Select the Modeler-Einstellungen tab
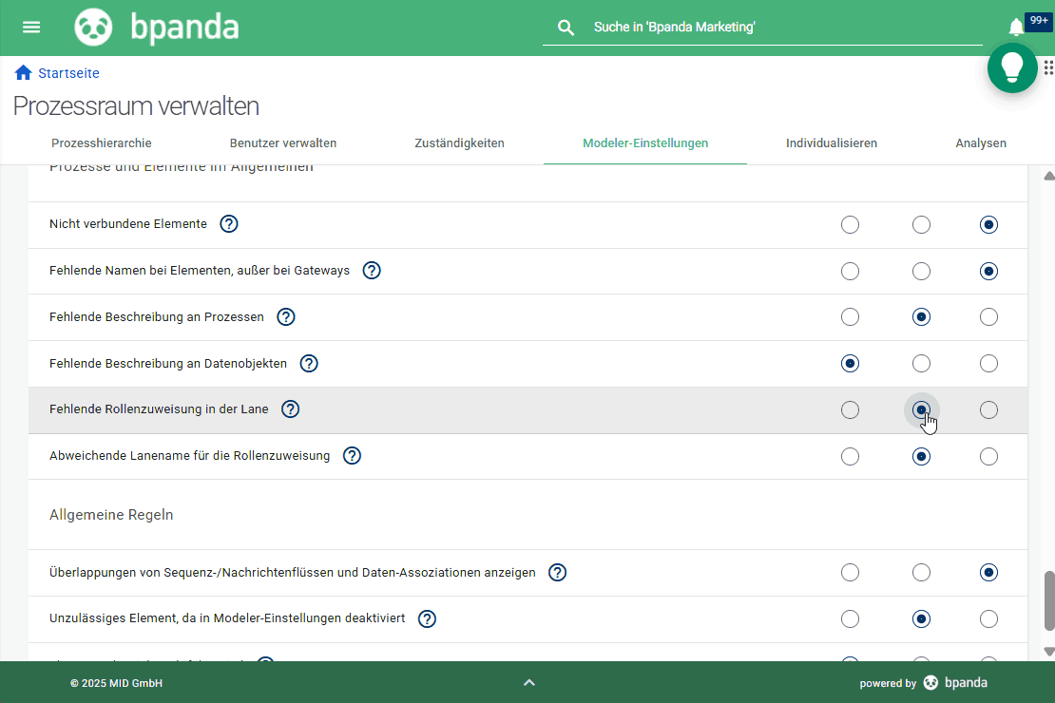This screenshot has height=703, width=1055. point(645,143)
